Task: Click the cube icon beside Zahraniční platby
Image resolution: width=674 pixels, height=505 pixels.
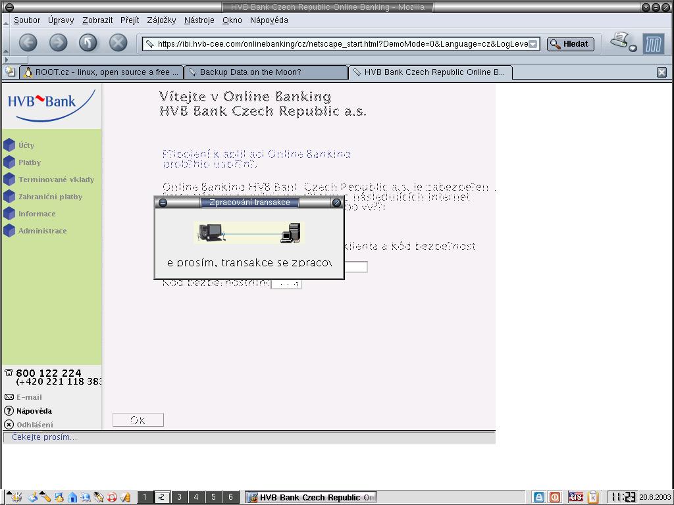Action: click(x=9, y=197)
